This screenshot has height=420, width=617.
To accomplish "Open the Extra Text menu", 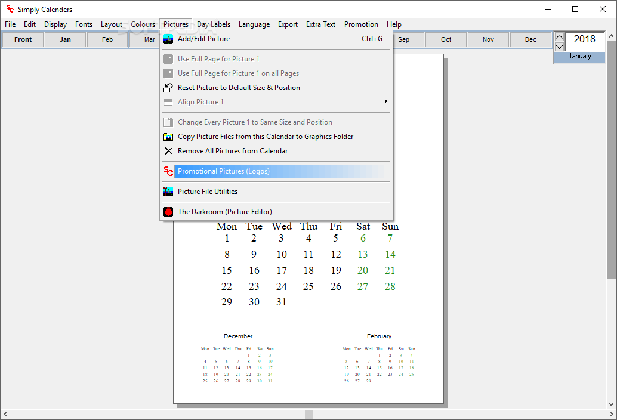I will click(x=320, y=24).
